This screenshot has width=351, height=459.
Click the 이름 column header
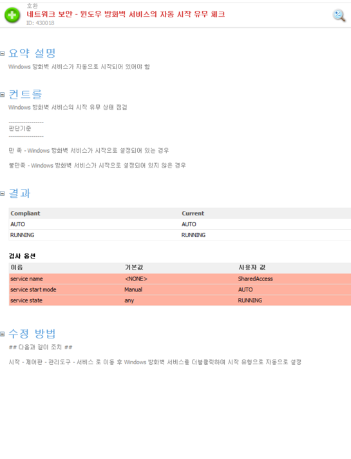(x=17, y=268)
